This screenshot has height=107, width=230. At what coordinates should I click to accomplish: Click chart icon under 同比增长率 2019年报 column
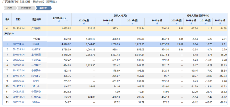click(191, 23)
